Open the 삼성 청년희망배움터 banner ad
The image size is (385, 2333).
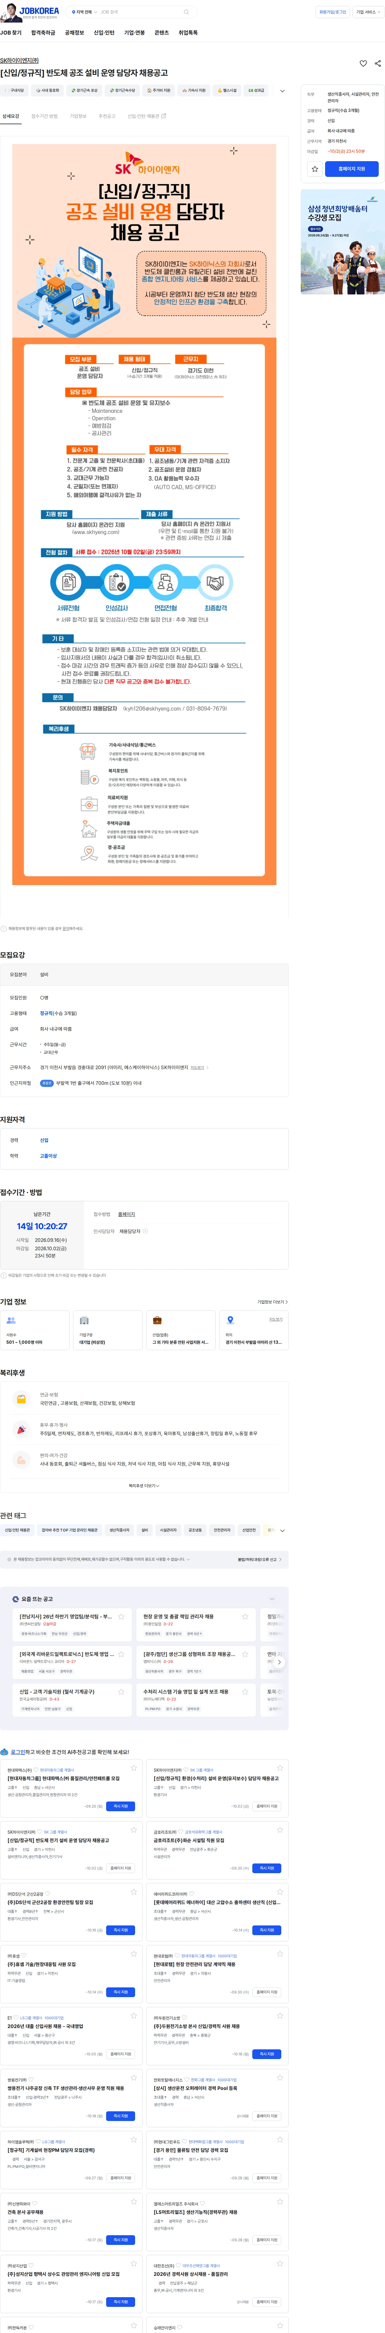coord(342,242)
